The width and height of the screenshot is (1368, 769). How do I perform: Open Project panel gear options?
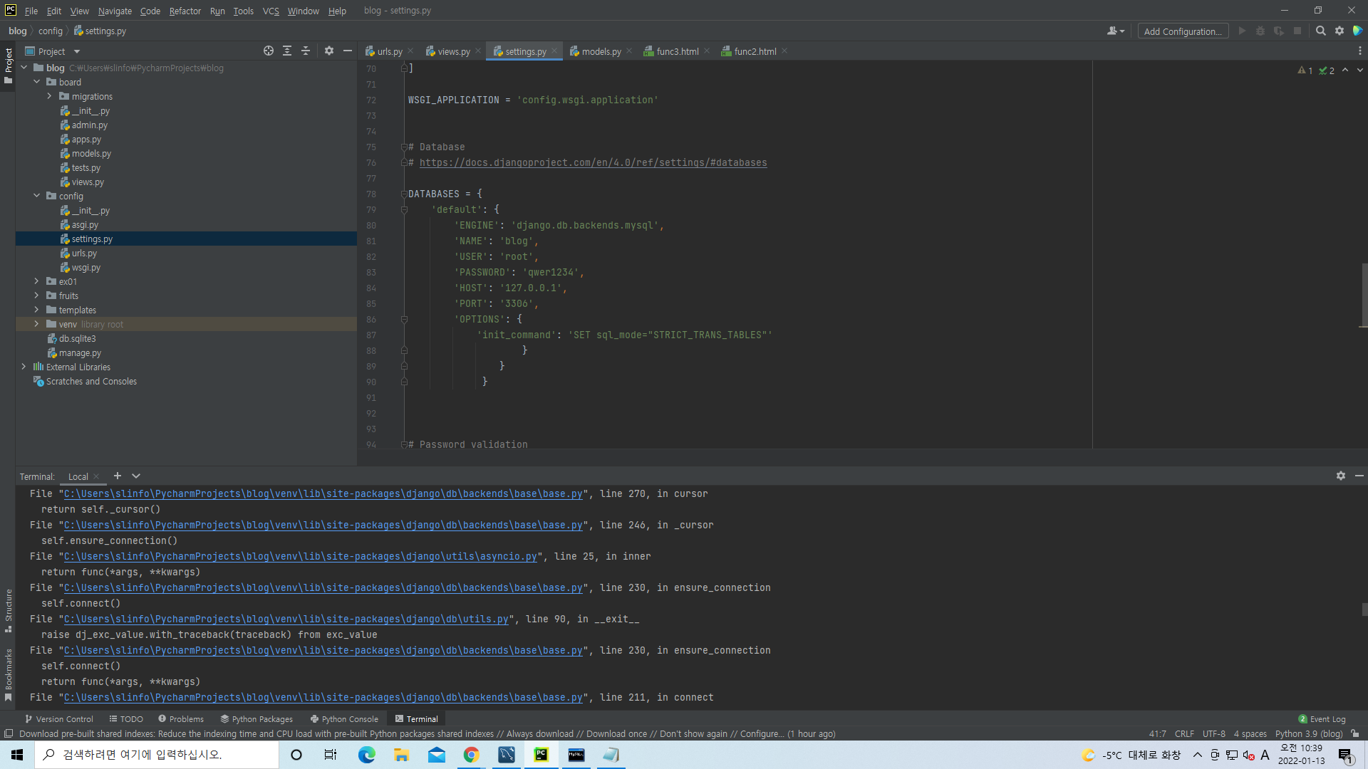point(328,51)
